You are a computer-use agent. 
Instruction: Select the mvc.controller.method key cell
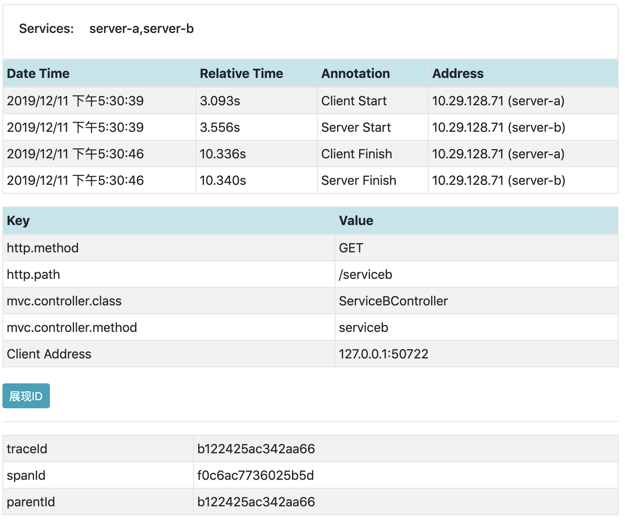pos(72,327)
